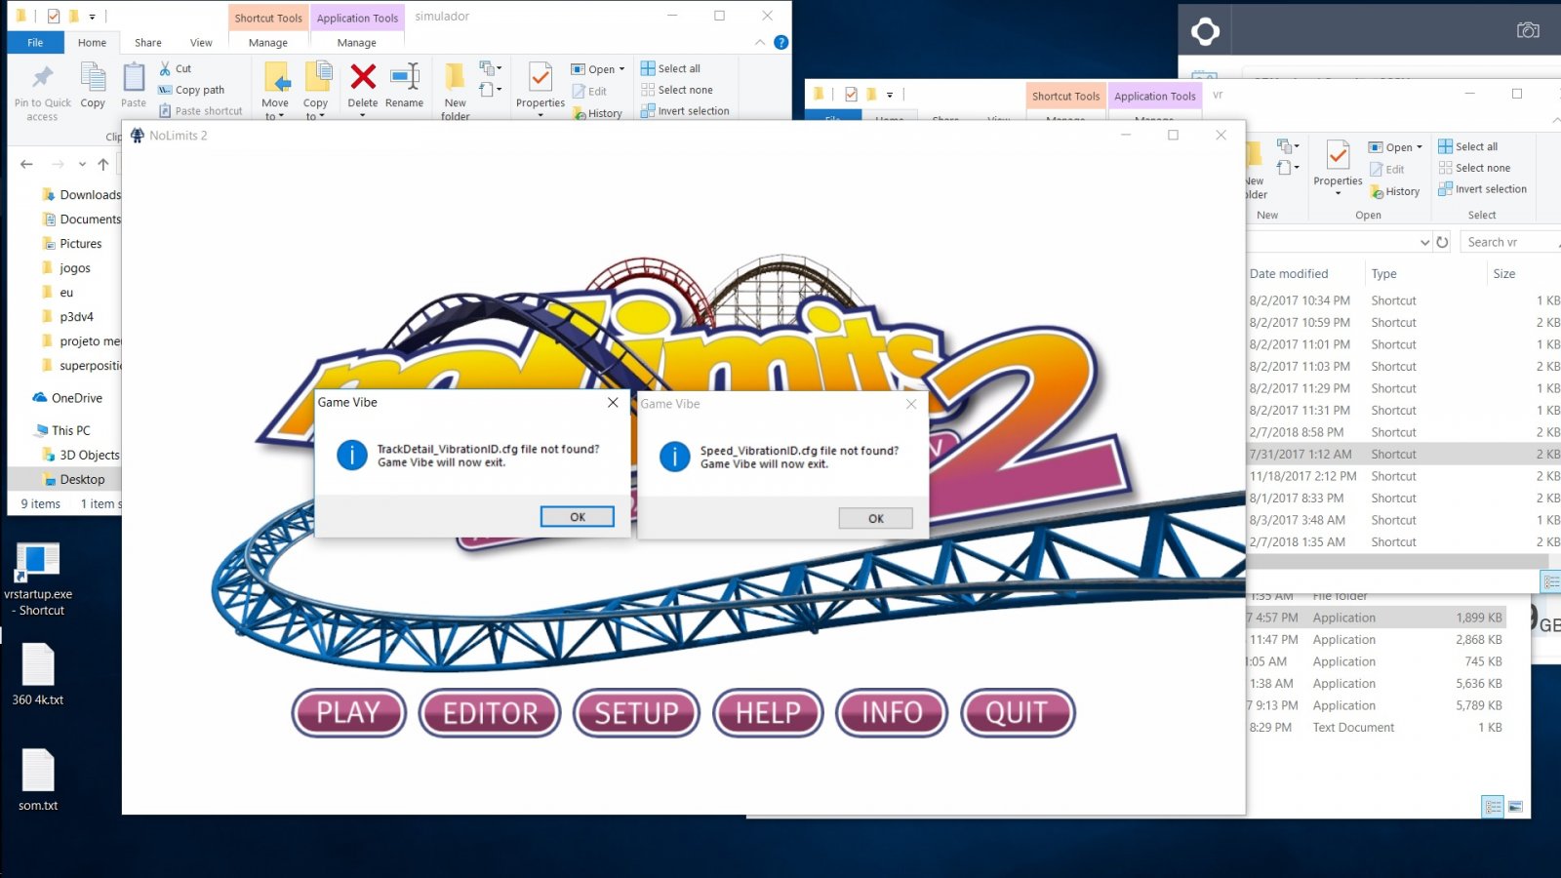Click the PLAY button in NoLimits 2
This screenshot has height=878, width=1561.
pyautogui.click(x=348, y=713)
